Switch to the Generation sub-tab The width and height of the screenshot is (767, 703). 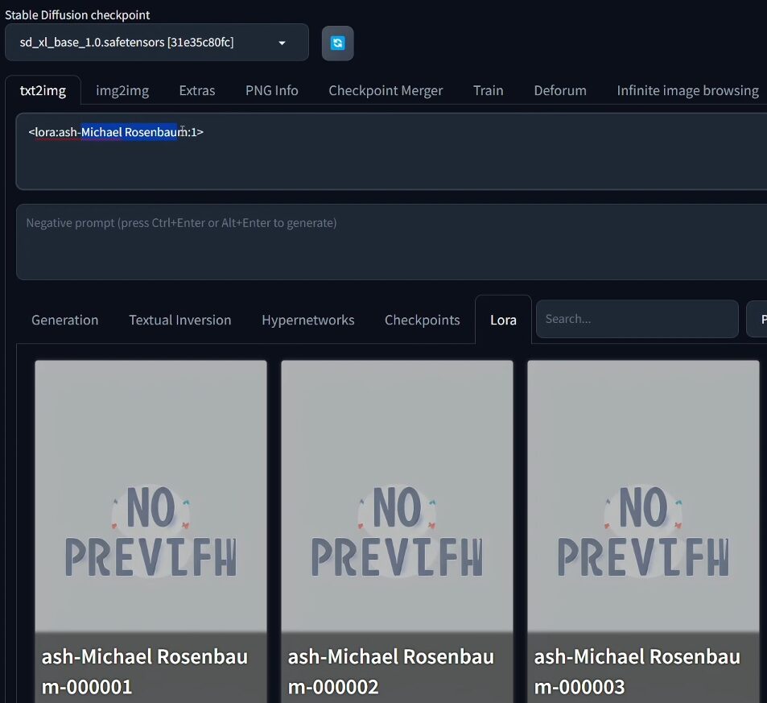pyautogui.click(x=64, y=320)
